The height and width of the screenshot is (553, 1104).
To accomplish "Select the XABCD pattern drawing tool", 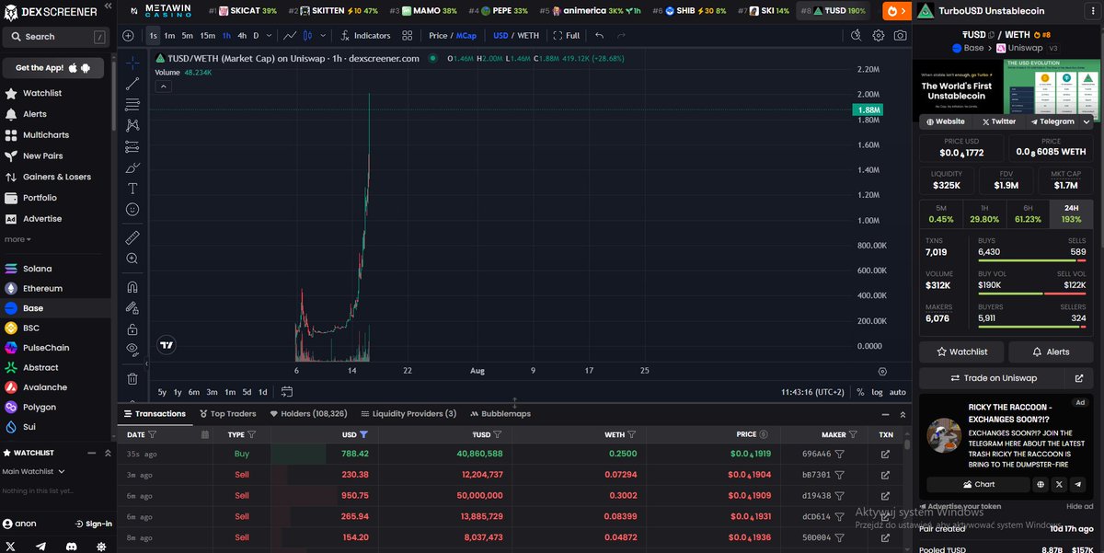I will [x=132, y=125].
